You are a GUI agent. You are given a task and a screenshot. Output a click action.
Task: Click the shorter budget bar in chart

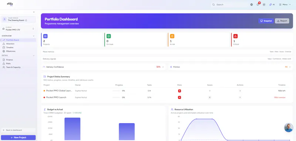(x=127, y=132)
